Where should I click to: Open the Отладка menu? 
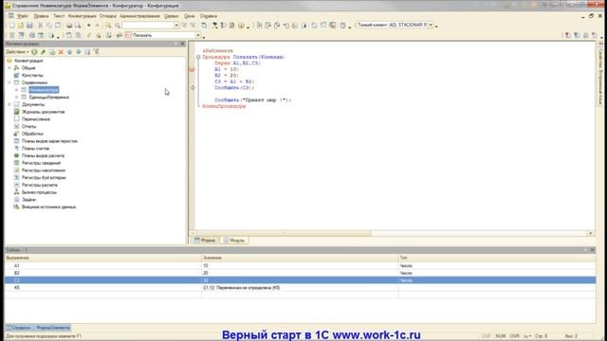click(107, 16)
